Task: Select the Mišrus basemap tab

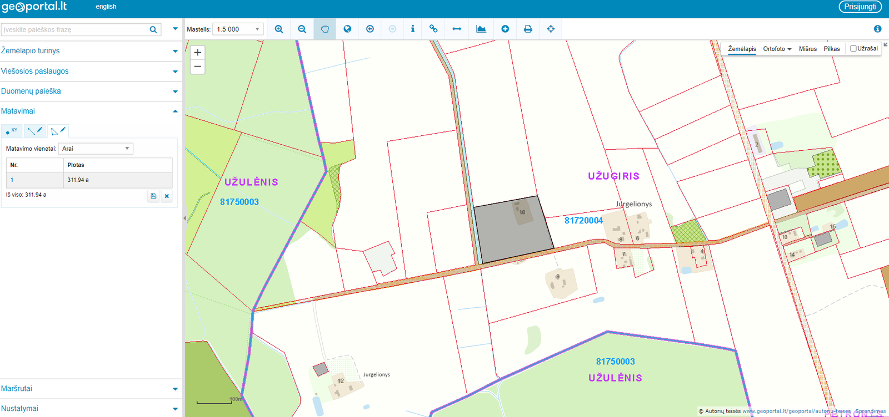Action: point(807,49)
